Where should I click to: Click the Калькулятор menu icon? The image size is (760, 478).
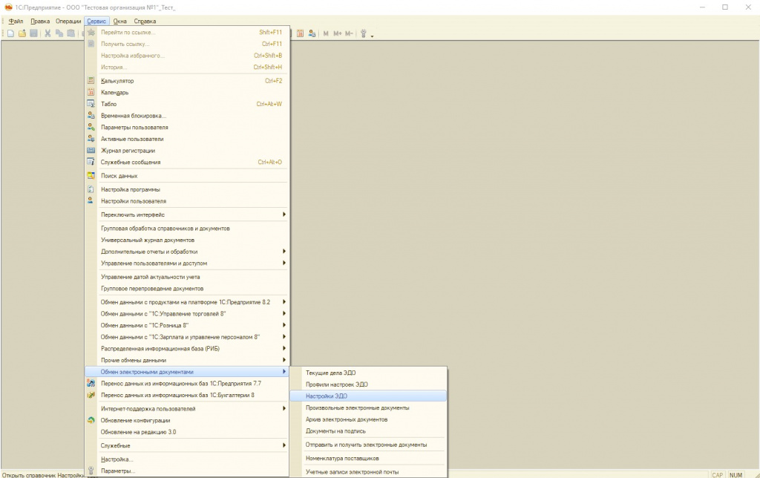(x=91, y=80)
